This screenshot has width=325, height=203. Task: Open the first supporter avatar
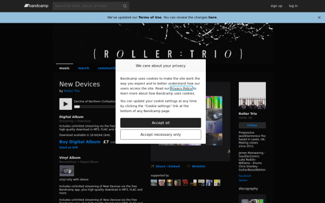pos(154,183)
